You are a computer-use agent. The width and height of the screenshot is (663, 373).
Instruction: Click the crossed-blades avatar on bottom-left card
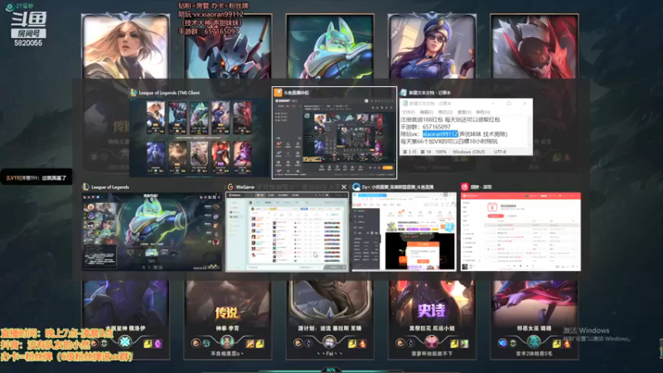[125, 342]
